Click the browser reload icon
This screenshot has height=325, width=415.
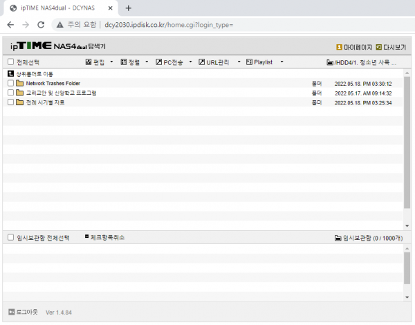[x=41, y=25]
